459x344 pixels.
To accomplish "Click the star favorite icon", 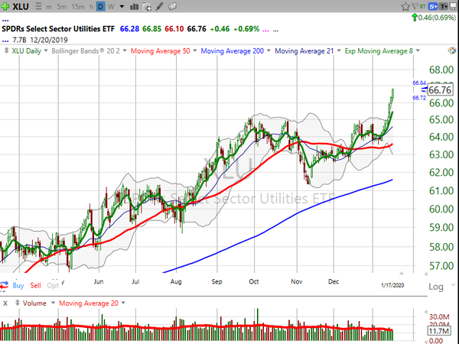I will tap(405, 6).
